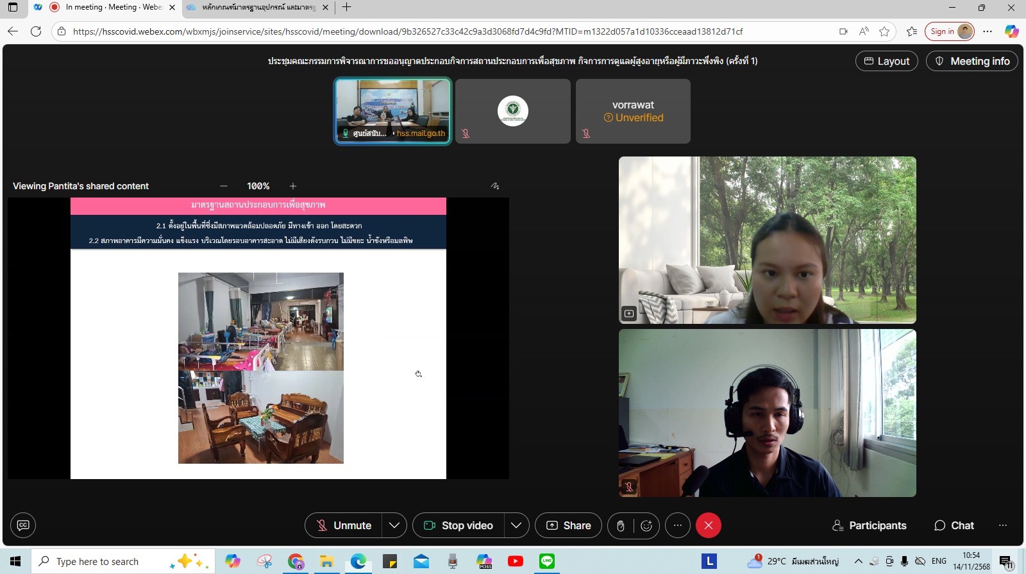1026x574 pixels.
Task: Open the emoji reactions icon
Action: point(646,526)
